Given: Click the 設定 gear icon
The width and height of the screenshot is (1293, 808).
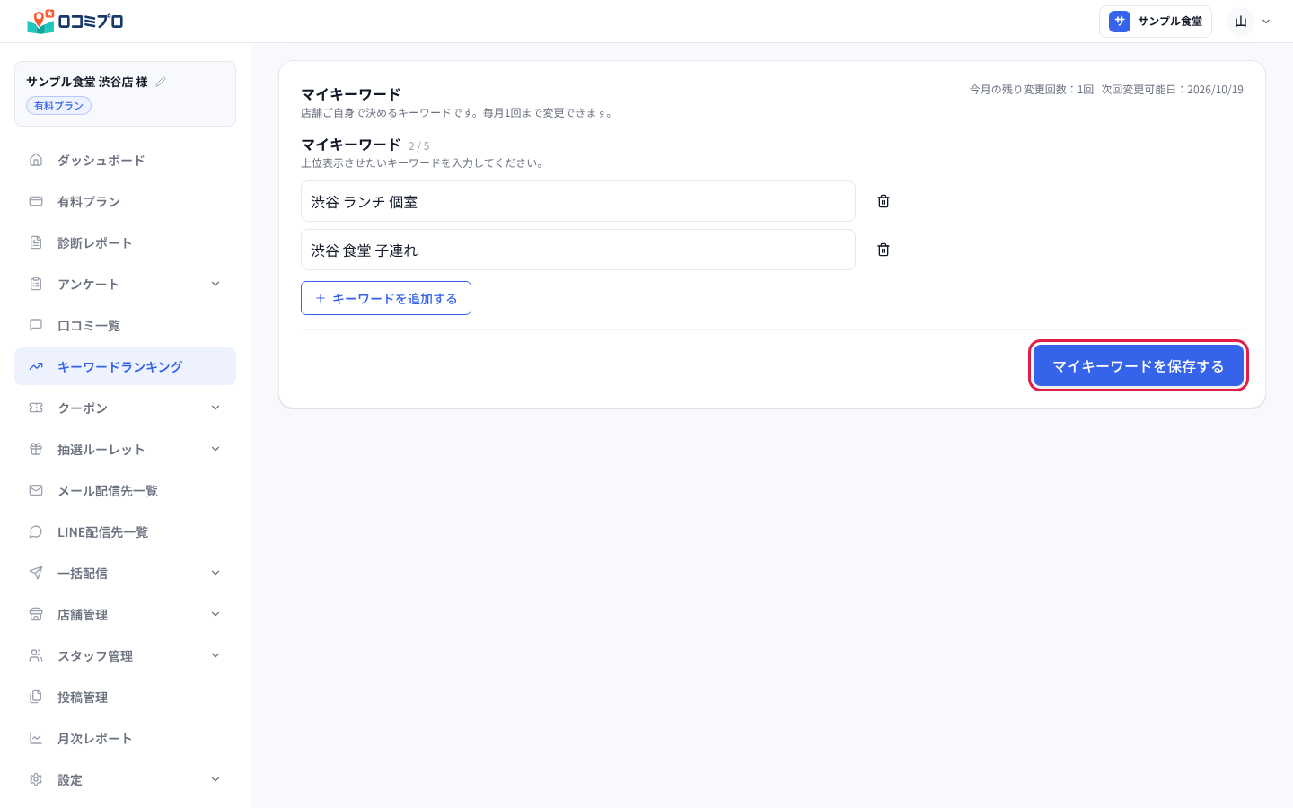Looking at the screenshot, I should point(36,779).
